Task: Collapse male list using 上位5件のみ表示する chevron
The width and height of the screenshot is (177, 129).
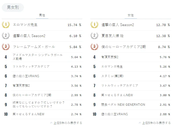Action: (x=51, y=123)
